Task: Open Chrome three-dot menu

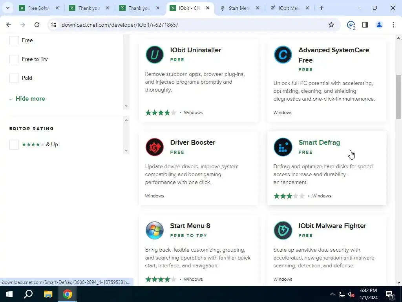Action: pos(393,25)
